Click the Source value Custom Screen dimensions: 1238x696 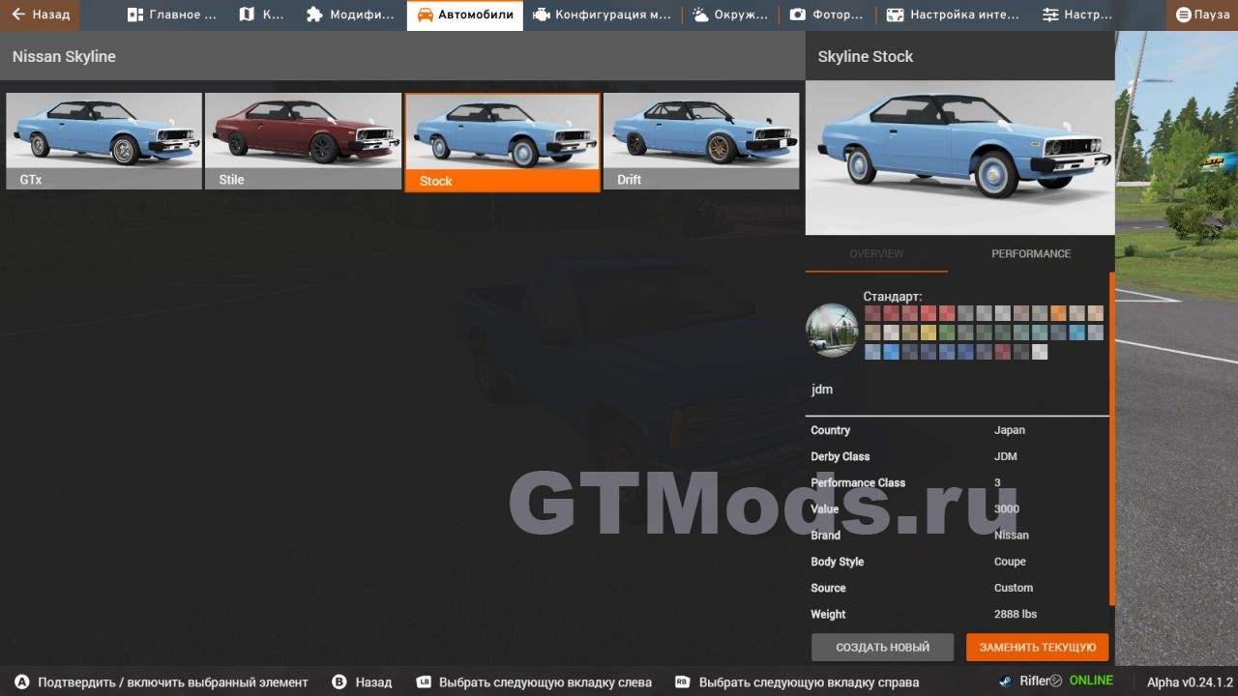coord(1013,588)
